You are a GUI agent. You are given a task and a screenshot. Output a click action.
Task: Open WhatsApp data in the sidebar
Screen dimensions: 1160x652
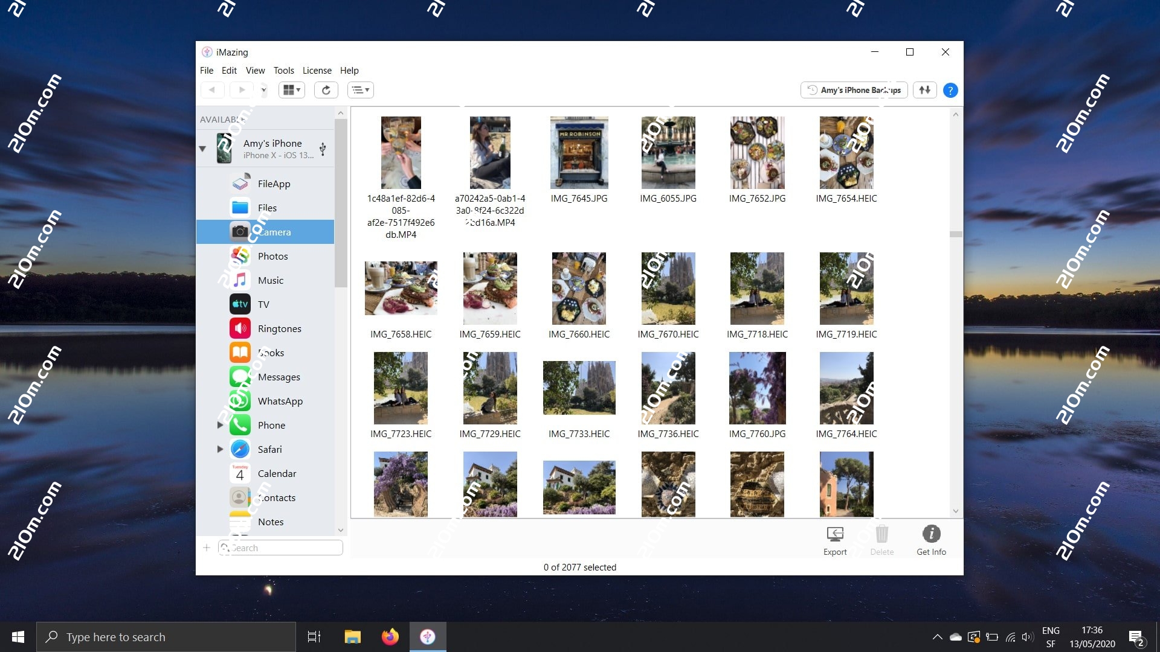(x=280, y=401)
